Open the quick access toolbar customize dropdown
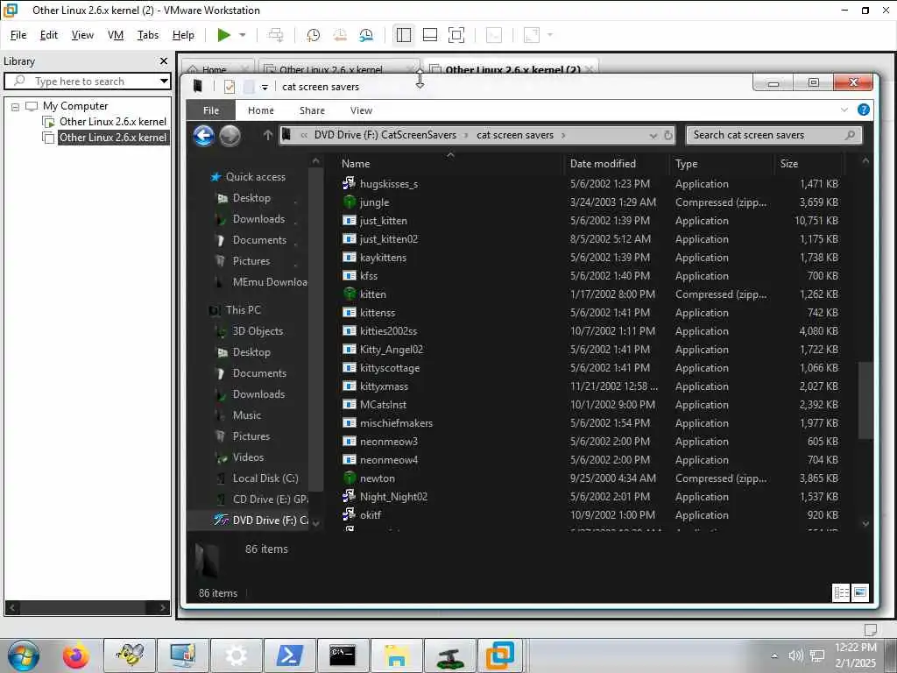Image resolution: width=897 pixels, height=673 pixels. coord(265,87)
